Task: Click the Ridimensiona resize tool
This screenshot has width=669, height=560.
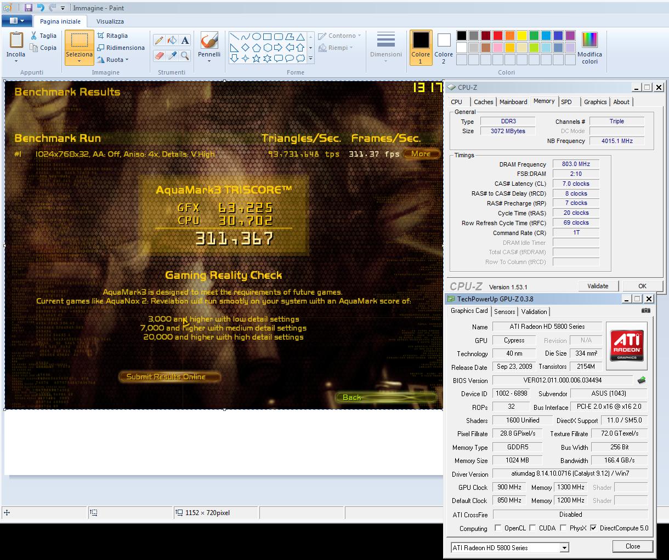Action: [121, 48]
